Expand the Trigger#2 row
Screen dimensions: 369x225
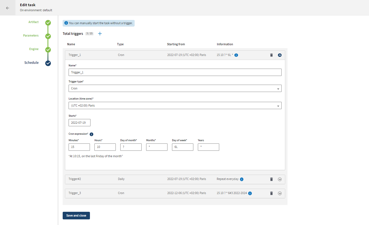(x=280, y=179)
